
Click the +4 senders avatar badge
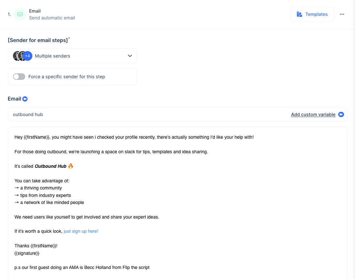(28, 56)
